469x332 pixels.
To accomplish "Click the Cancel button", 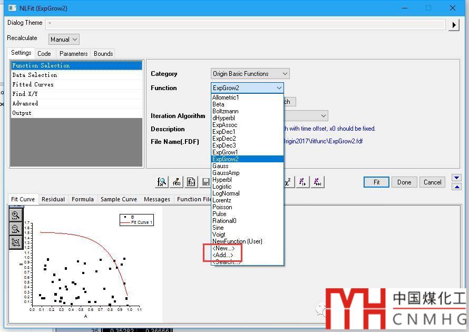I will click(x=432, y=182).
